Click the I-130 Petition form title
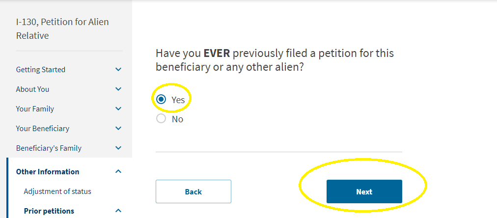Screen dimensions: 497x218 coord(62,29)
